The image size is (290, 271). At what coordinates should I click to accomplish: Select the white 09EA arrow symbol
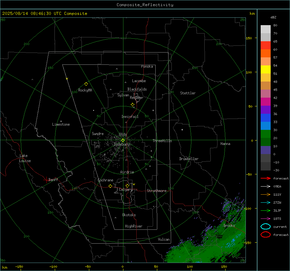point(266,186)
